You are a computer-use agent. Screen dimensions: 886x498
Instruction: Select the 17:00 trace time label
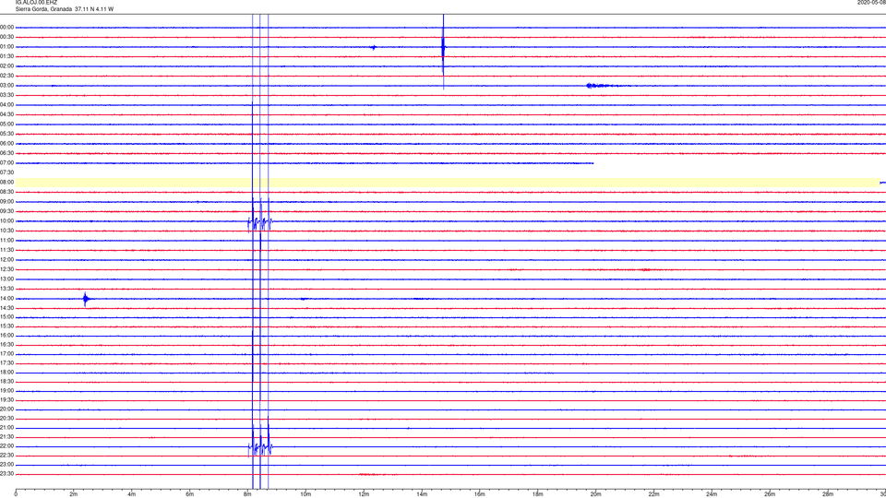pyautogui.click(x=6, y=354)
